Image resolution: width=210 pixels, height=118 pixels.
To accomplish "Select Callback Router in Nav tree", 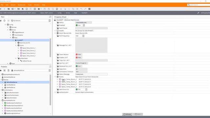I will [x=27, y=61].
